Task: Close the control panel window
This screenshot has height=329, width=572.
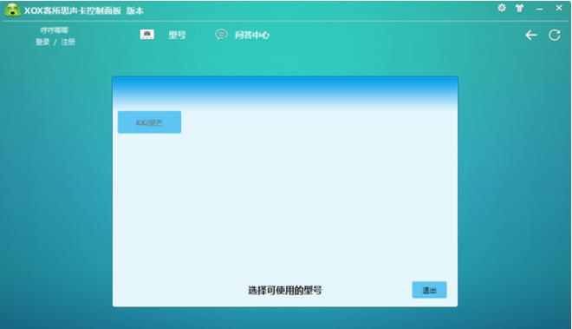Action: pyautogui.click(x=558, y=8)
